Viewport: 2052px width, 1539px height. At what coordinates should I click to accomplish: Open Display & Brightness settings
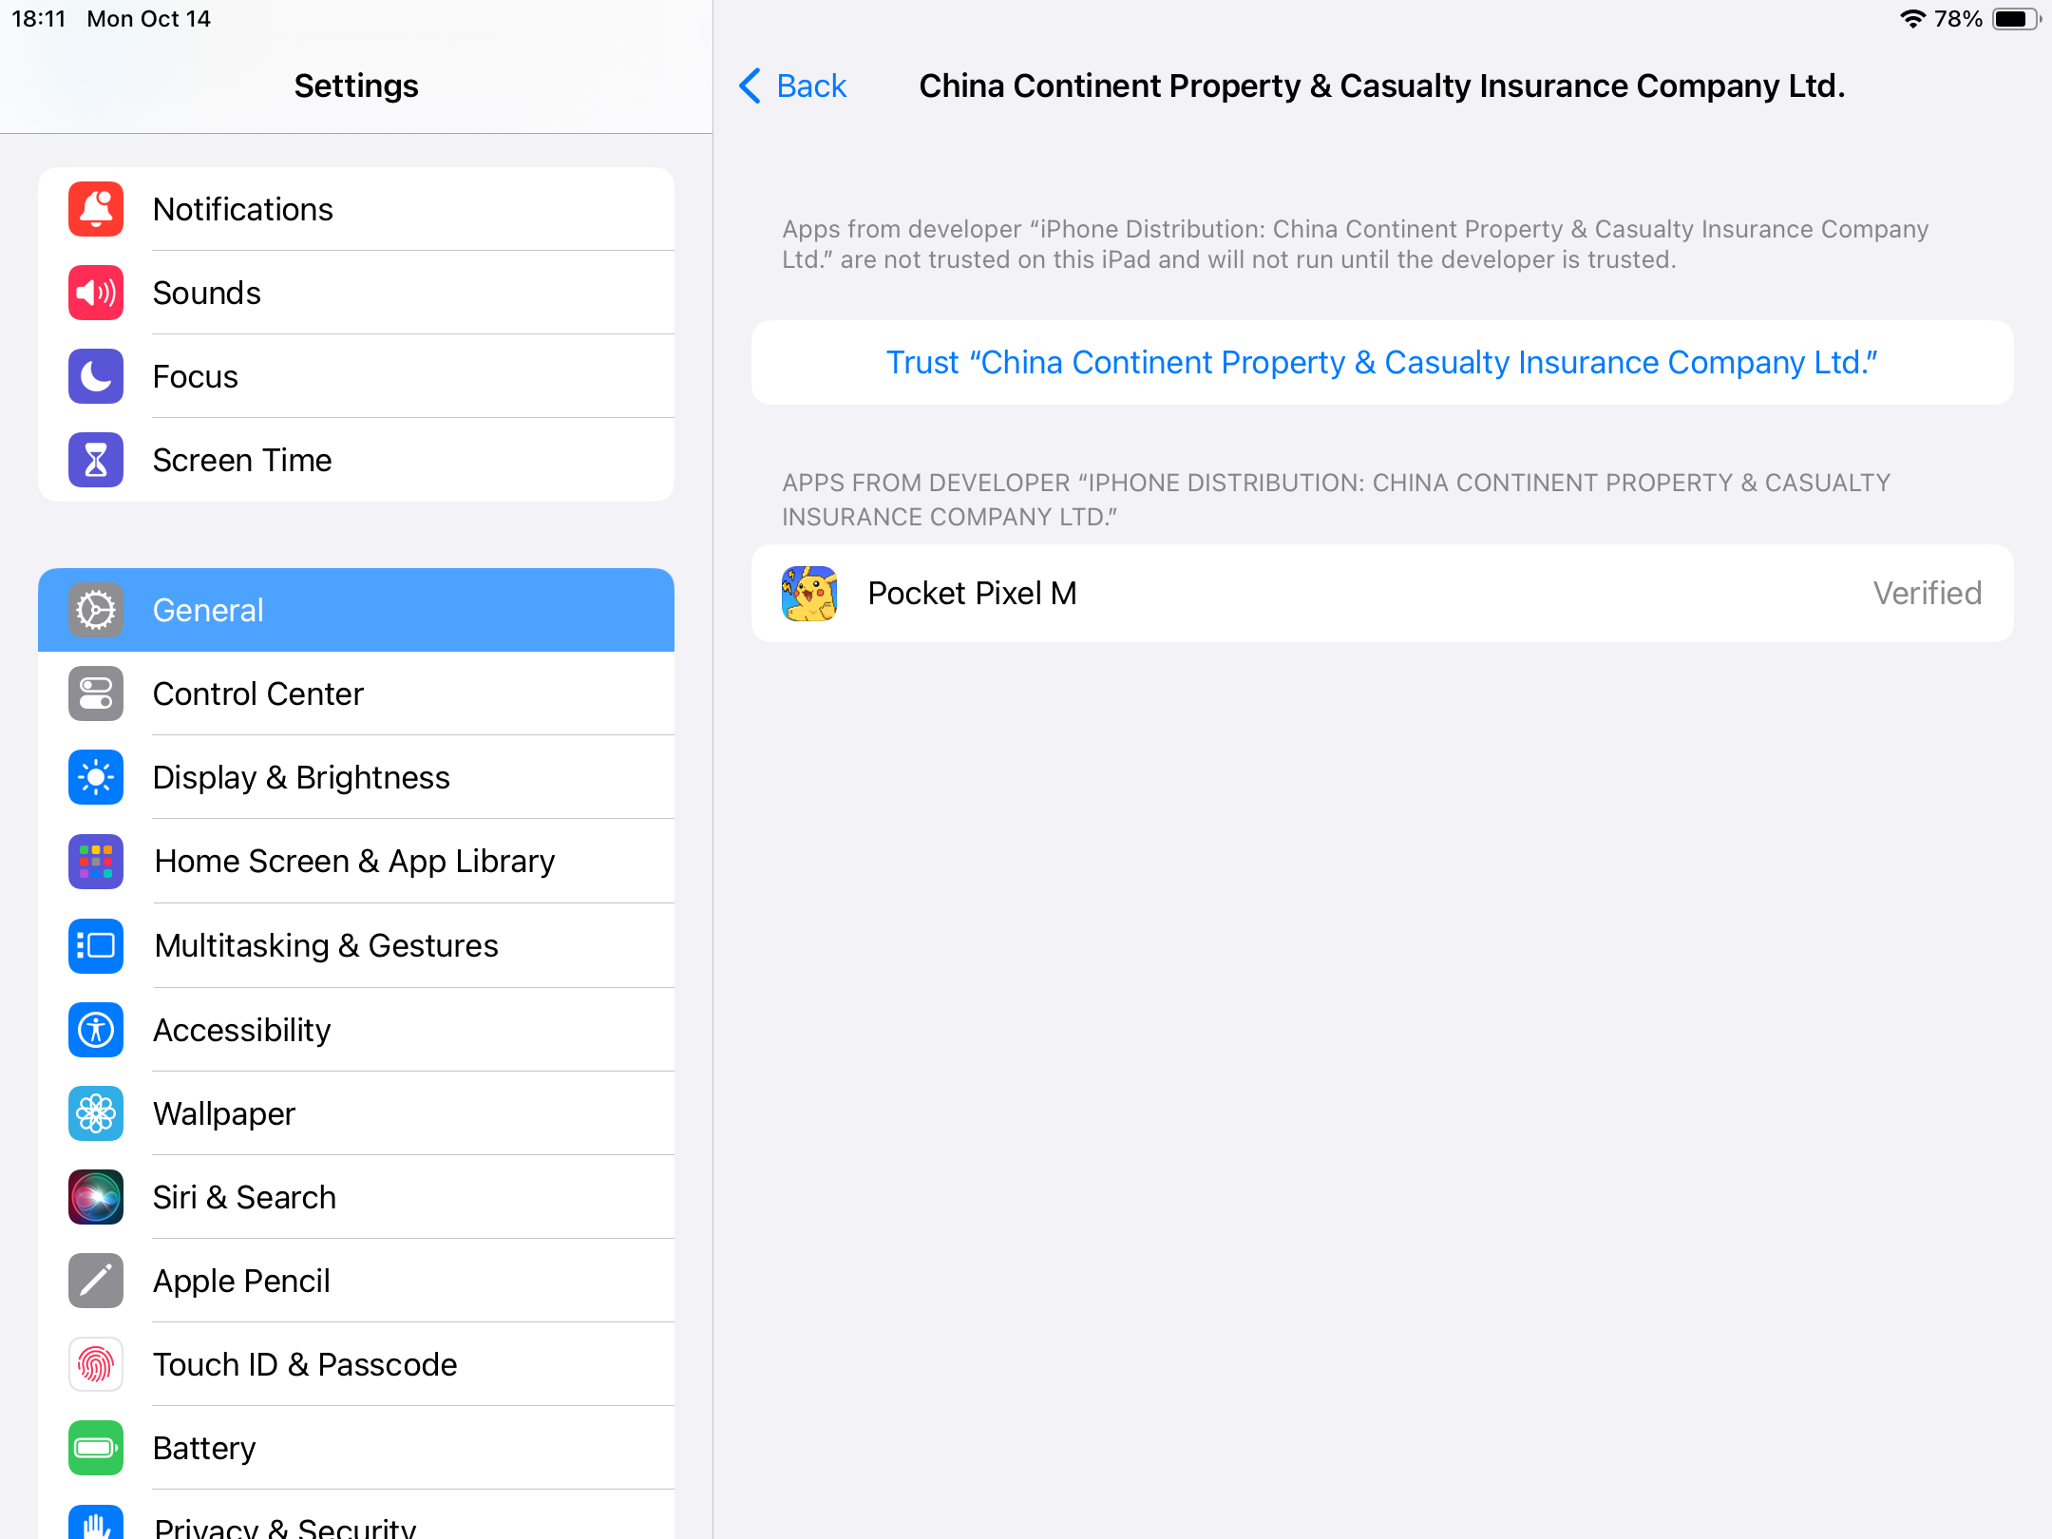[356, 777]
